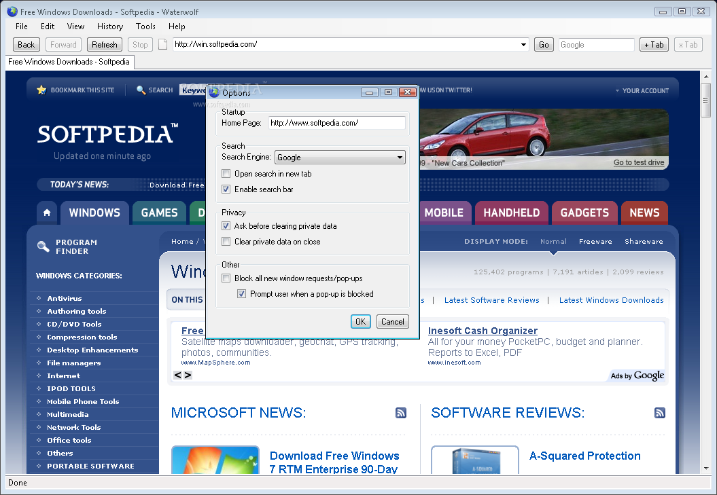
Task: Click the red car banner image
Action: pyautogui.click(x=544, y=139)
